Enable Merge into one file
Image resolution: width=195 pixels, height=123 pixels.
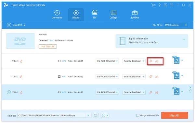[x=137, y=116]
